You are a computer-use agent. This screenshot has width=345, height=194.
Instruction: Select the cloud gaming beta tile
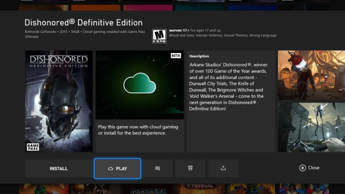[140, 101]
